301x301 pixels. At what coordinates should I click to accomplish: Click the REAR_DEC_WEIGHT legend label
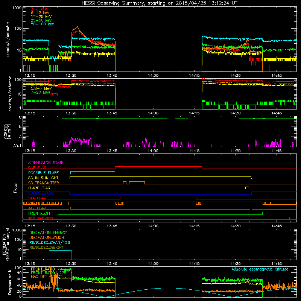click(x=46, y=248)
